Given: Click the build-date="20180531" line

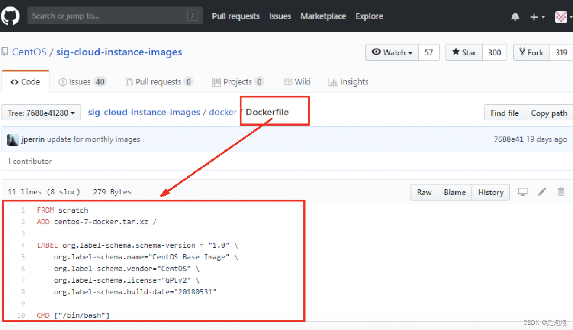Looking at the screenshot, I should tap(135, 292).
